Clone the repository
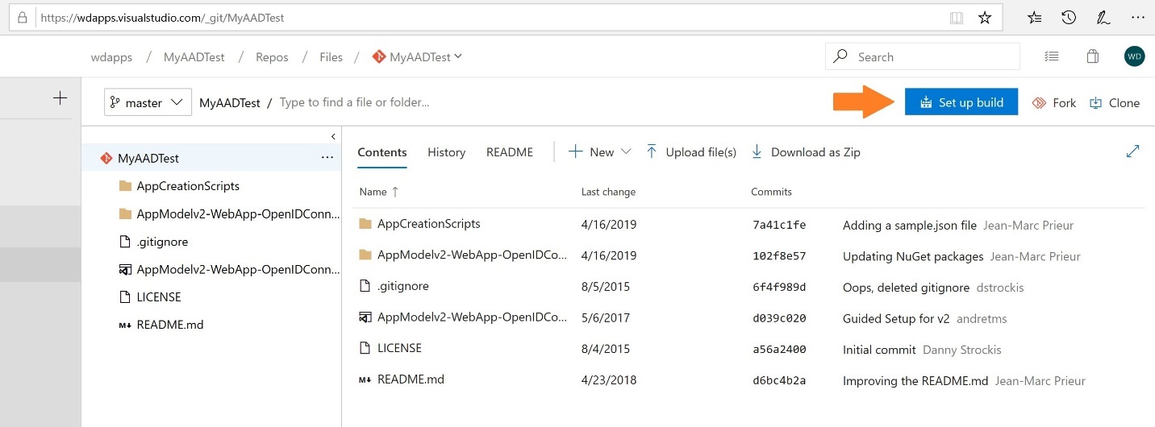 coord(1114,102)
